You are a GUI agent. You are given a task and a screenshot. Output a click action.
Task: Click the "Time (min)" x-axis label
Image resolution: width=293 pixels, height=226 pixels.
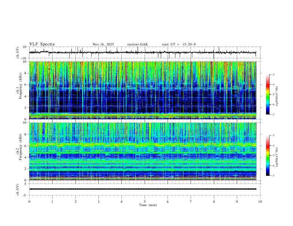(148, 205)
